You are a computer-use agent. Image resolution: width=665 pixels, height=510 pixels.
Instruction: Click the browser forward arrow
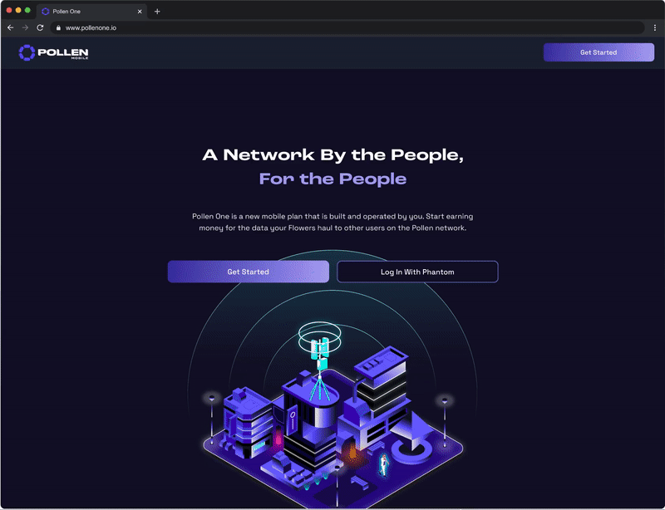[x=25, y=27]
